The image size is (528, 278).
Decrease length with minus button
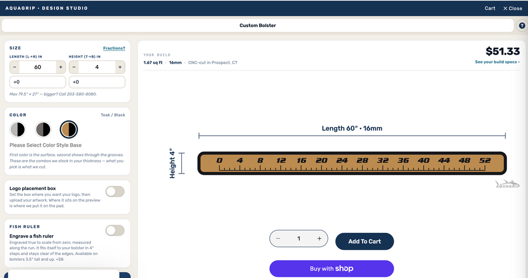[15, 67]
